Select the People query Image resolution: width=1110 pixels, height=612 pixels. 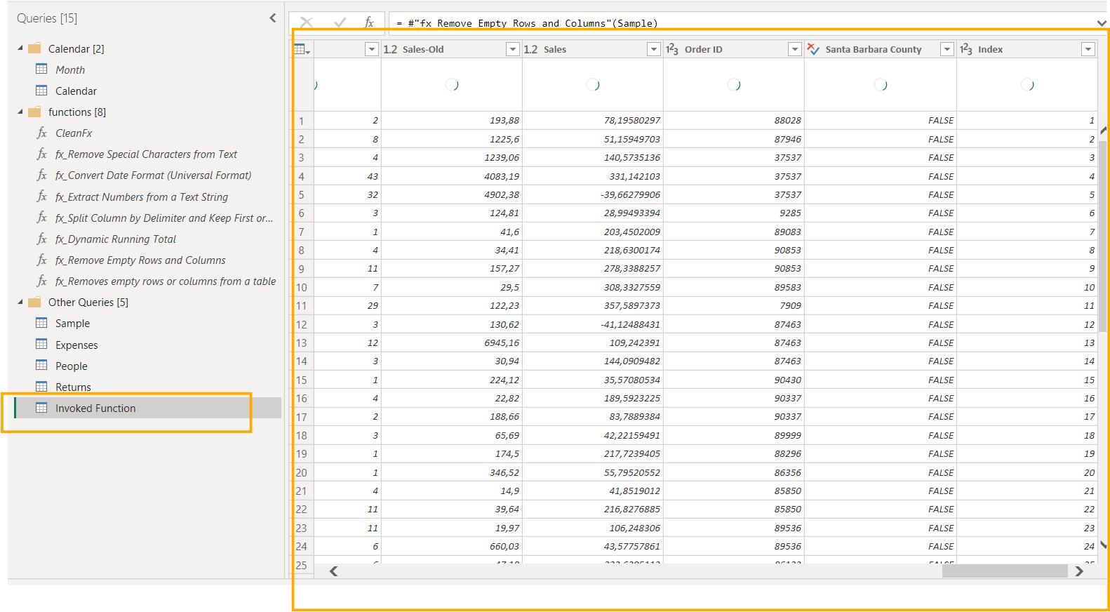72,366
